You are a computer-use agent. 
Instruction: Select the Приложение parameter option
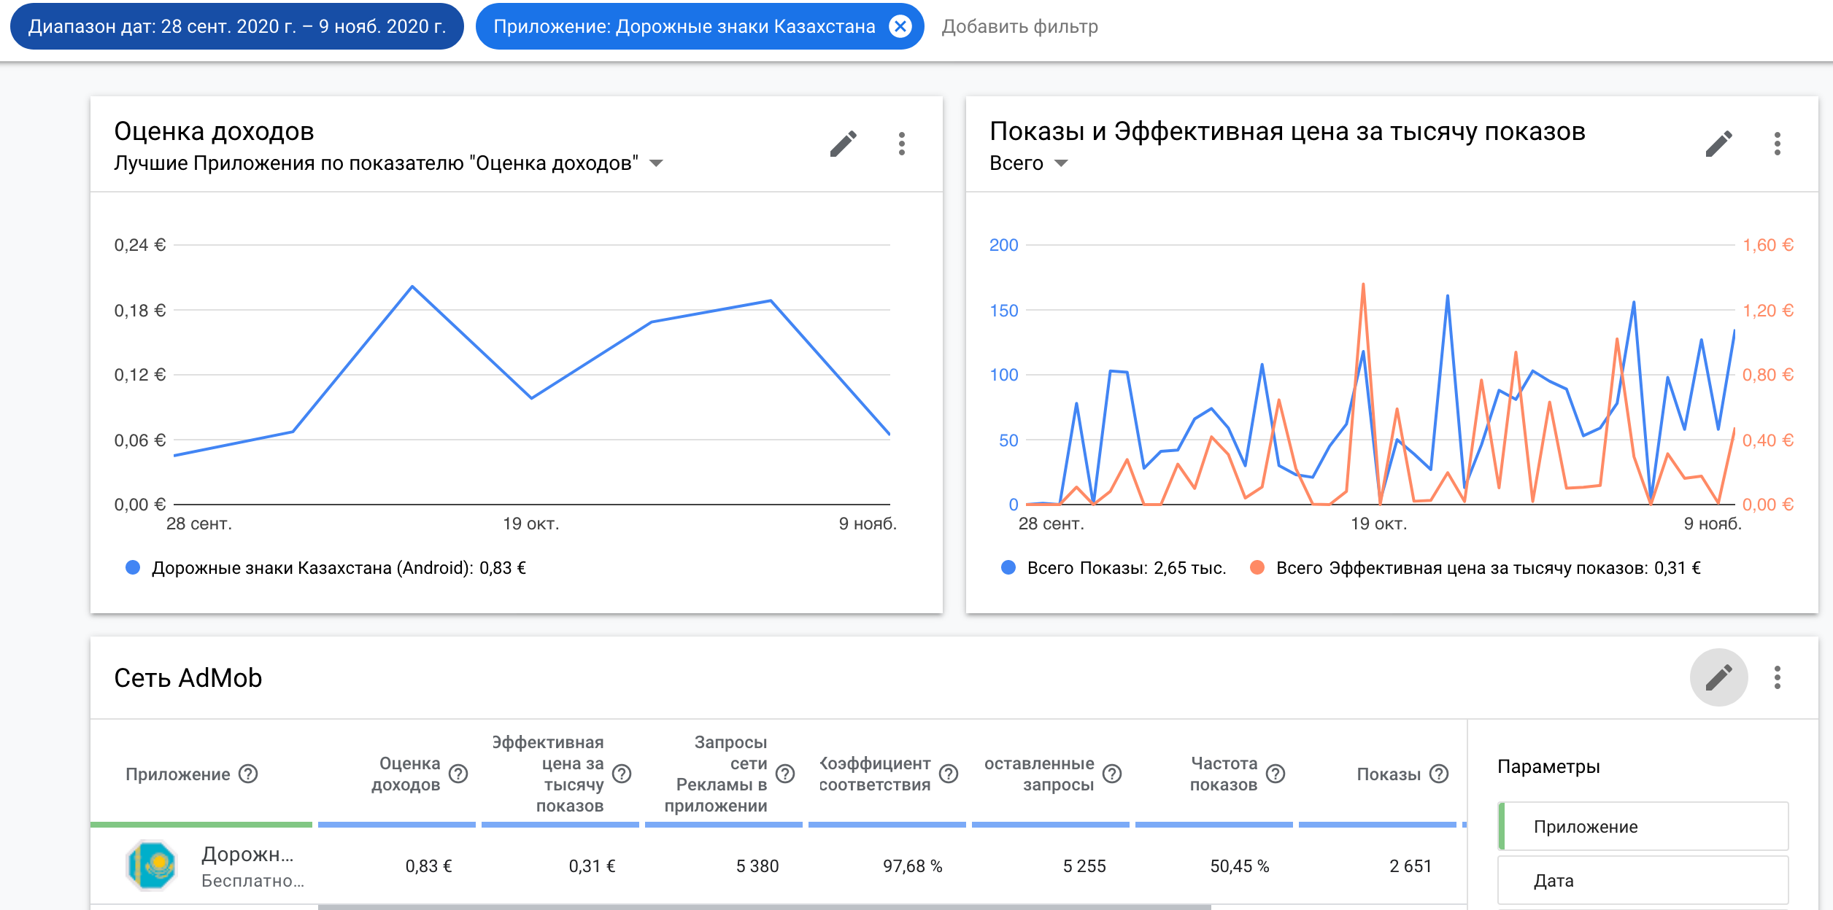point(1643,826)
